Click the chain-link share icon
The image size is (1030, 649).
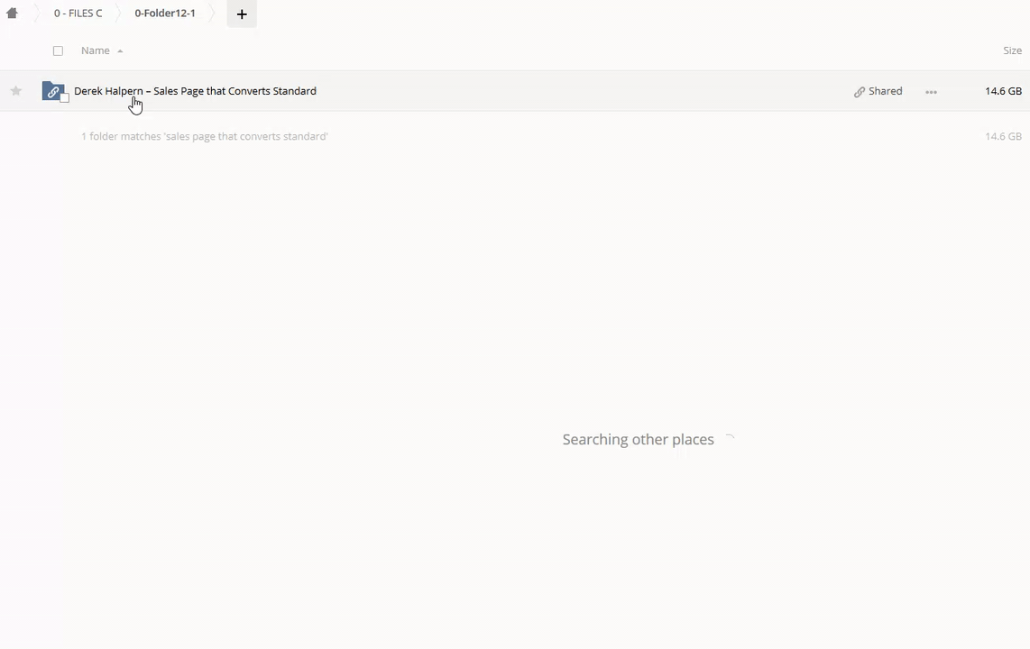click(860, 92)
